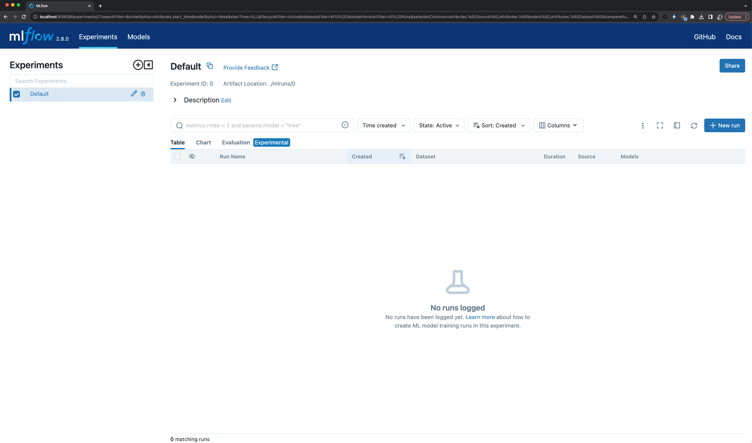Screen dimensions: 752x443
Task: Open the Columns selector dropdown
Action: pyautogui.click(x=558, y=125)
